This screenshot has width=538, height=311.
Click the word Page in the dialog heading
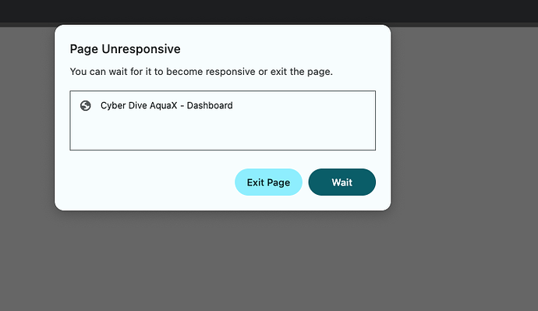pos(84,49)
